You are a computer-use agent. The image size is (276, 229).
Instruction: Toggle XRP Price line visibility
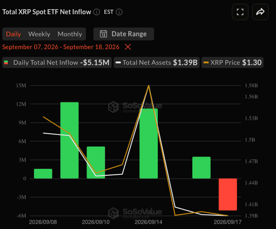232,62
